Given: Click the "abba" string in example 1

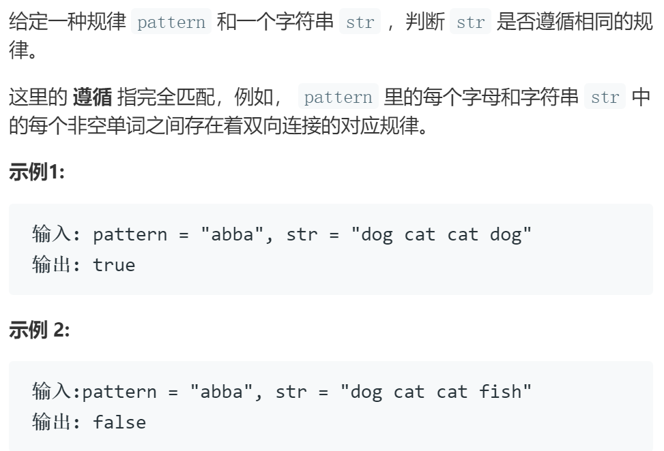Looking at the screenshot, I should (x=232, y=234).
